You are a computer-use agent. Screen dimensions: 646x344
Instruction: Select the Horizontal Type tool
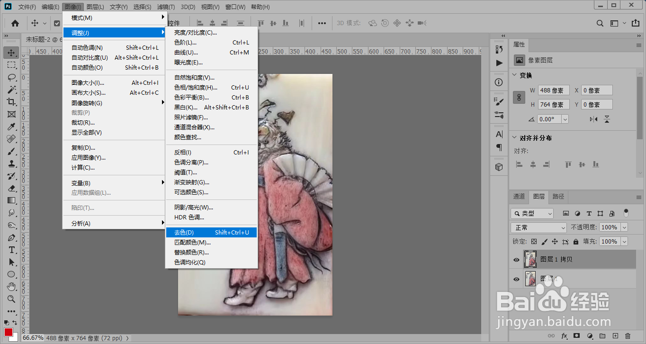(11, 250)
